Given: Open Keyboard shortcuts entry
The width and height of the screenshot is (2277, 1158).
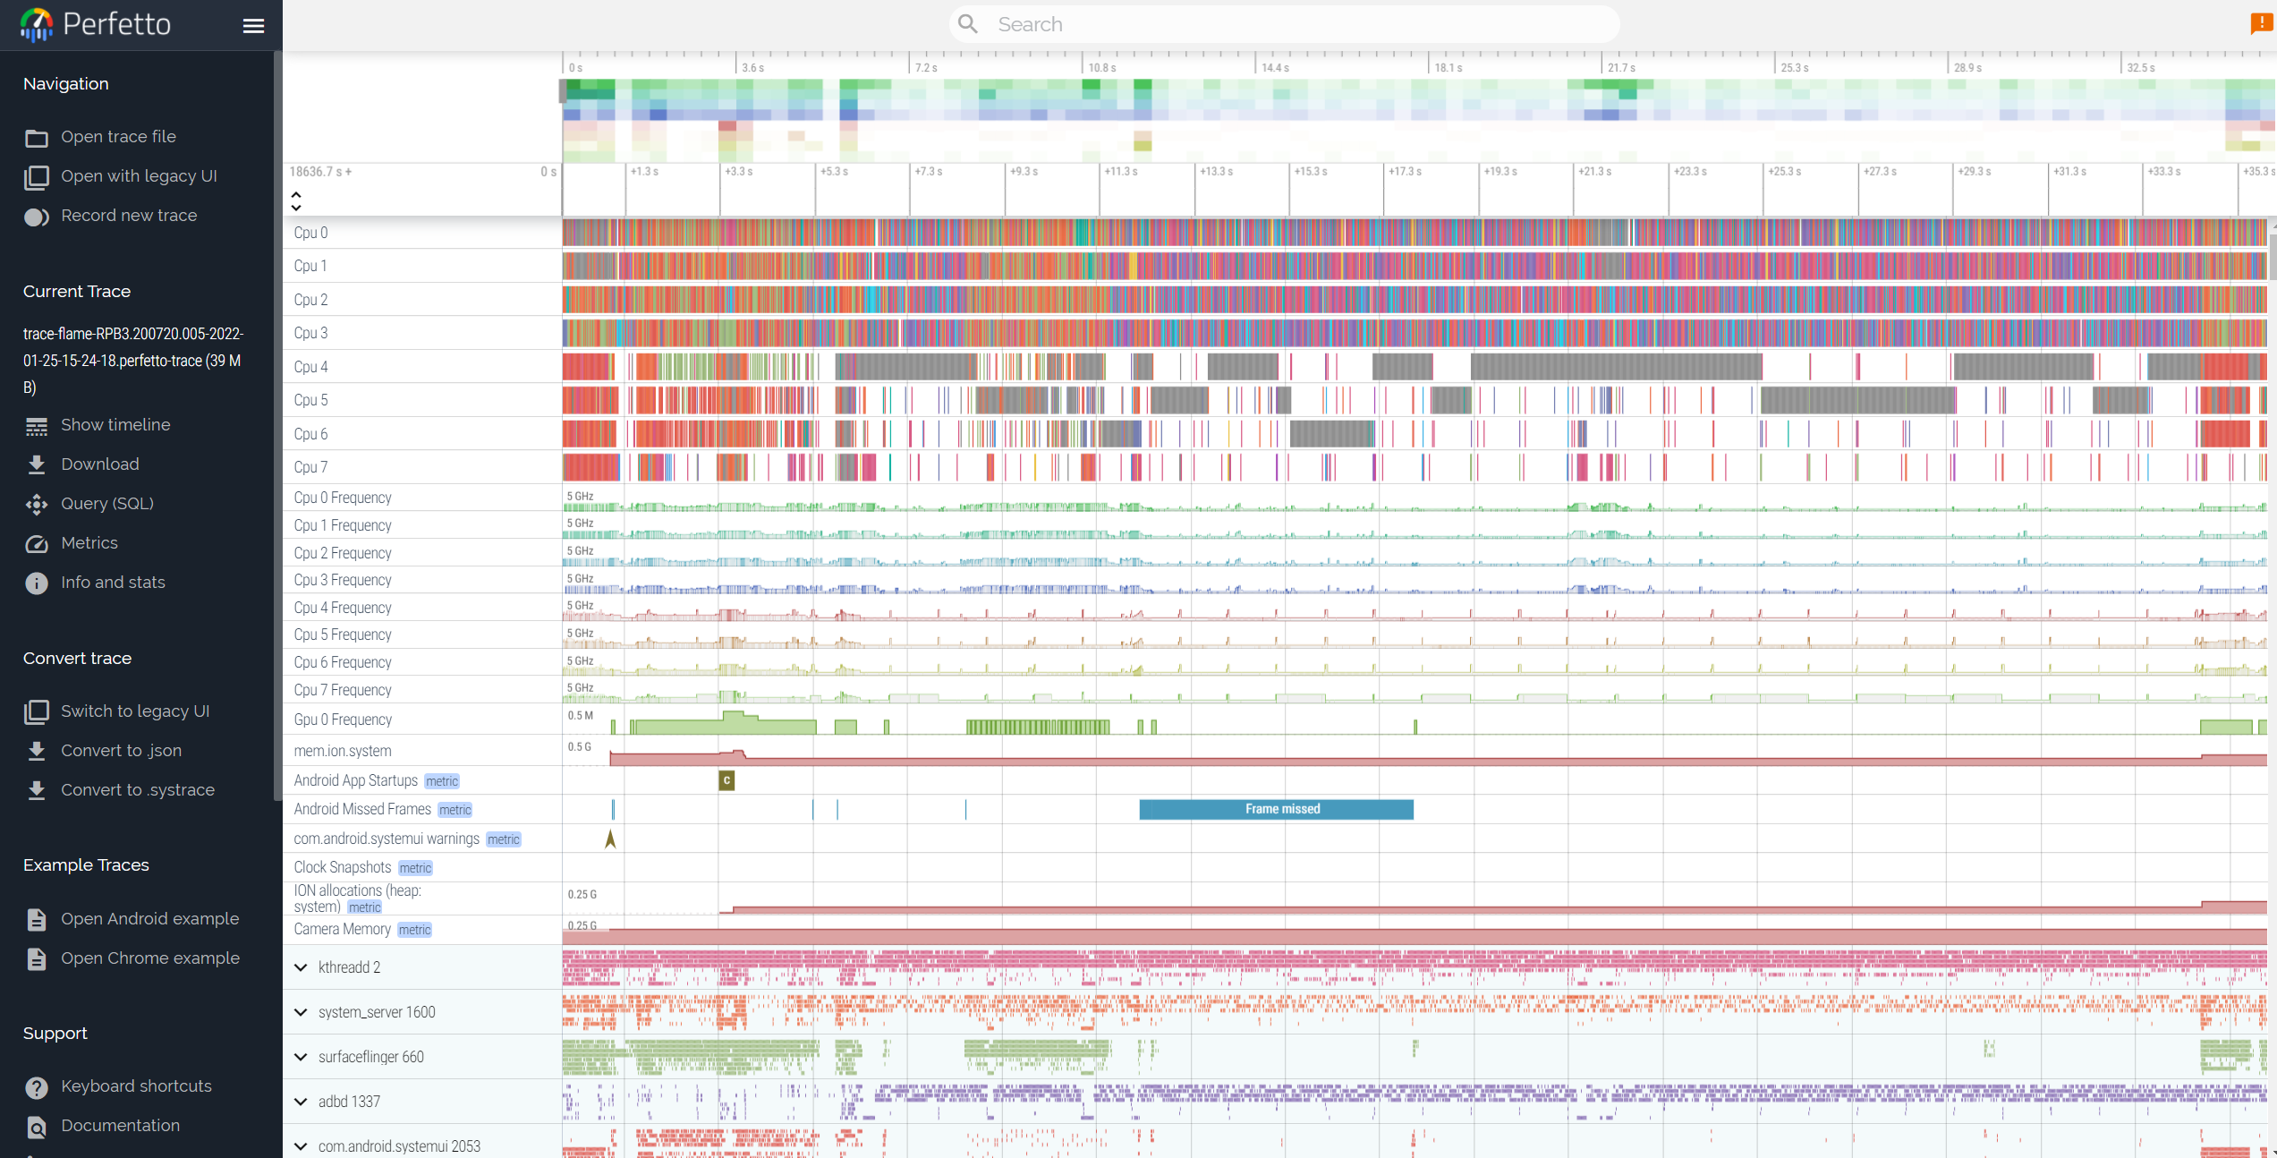Looking at the screenshot, I should point(136,1086).
